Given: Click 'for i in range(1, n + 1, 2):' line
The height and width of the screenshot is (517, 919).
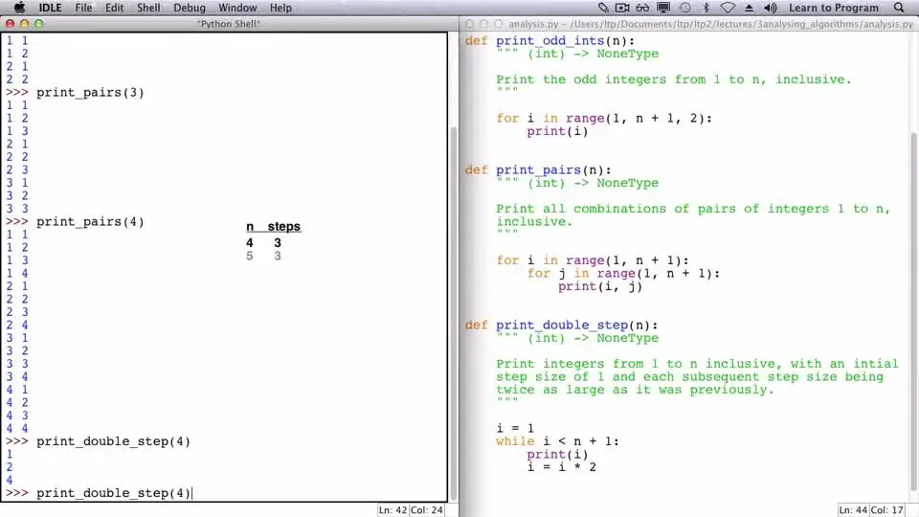Looking at the screenshot, I should (604, 119).
